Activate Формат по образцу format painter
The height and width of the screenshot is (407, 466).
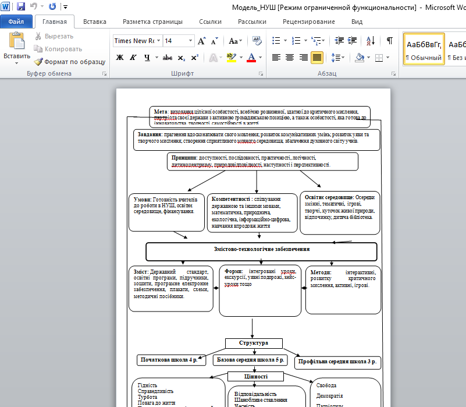[70, 62]
